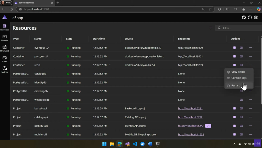Expand the +1 endpoints badge on identity-api

pyautogui.click(x=208, y=126)
